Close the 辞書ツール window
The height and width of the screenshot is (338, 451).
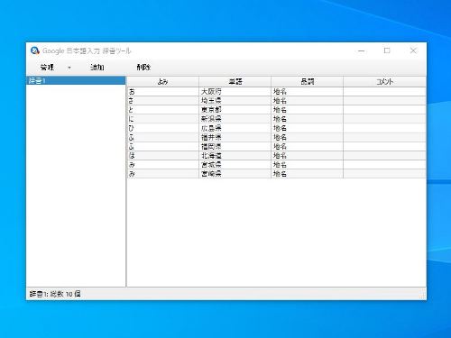coord(413,50)
